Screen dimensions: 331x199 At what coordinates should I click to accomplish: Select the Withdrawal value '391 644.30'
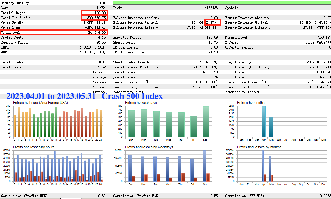click(97, 32)
